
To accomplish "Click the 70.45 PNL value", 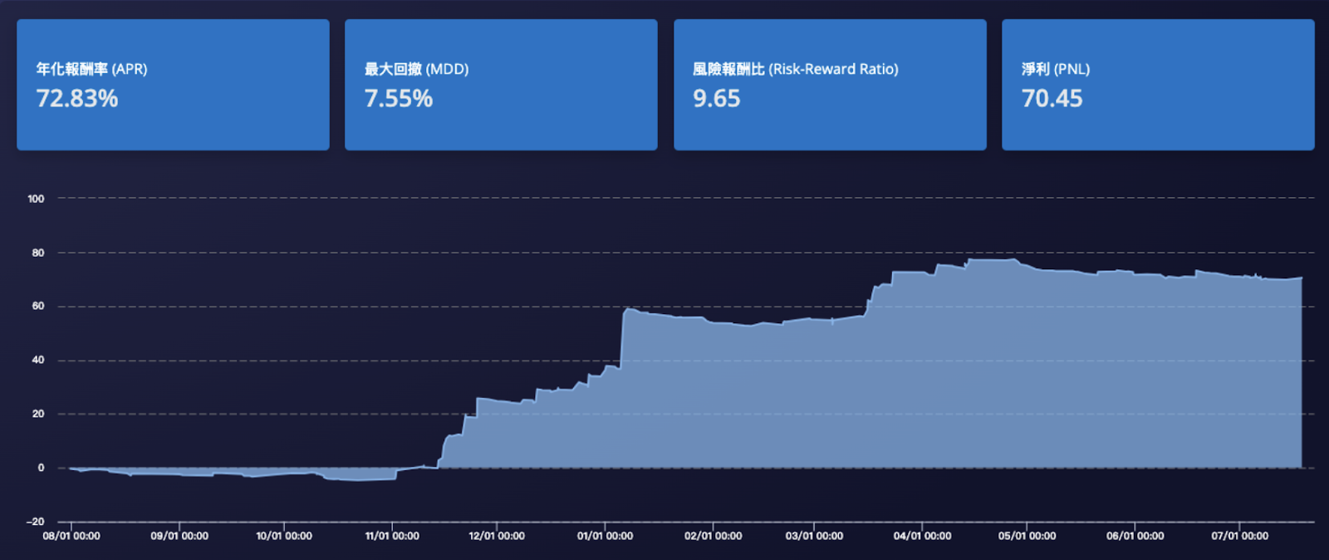I will 1052,99.
